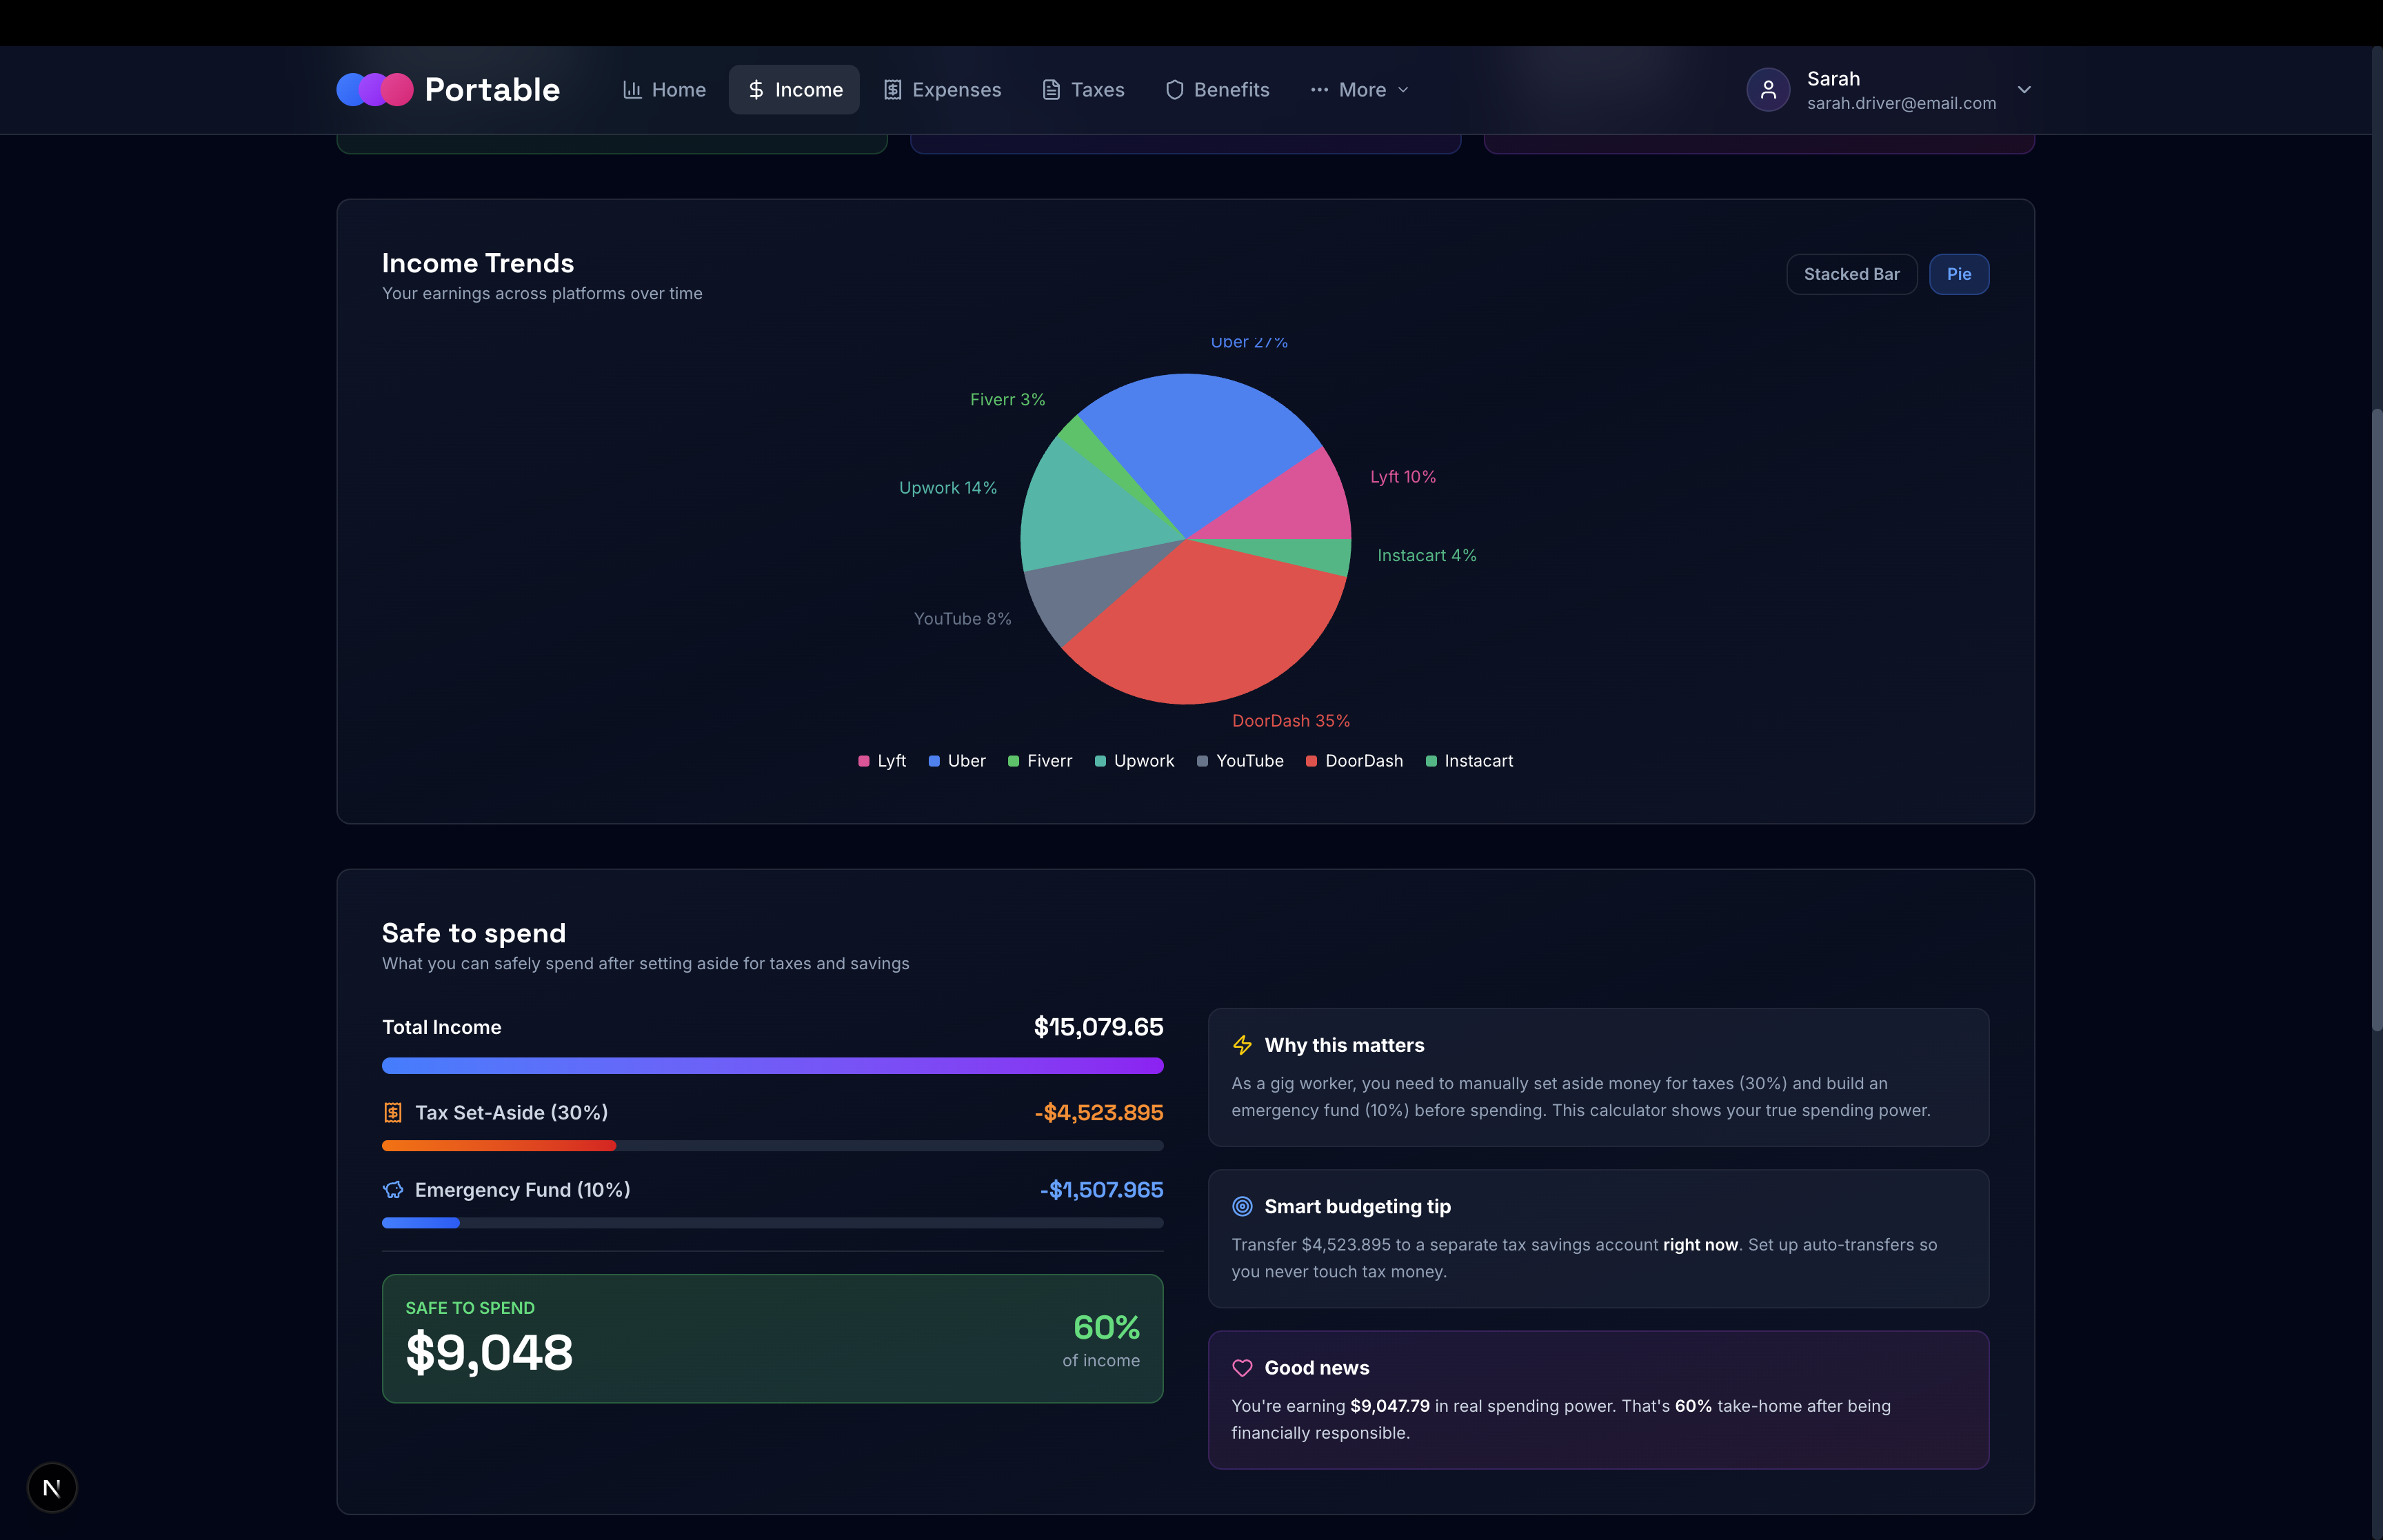The height and width of the screenshot is (1540, 2383).
Task: Click the receipt icon next to Tax Set-Aside
Action: coord(393,1113)
